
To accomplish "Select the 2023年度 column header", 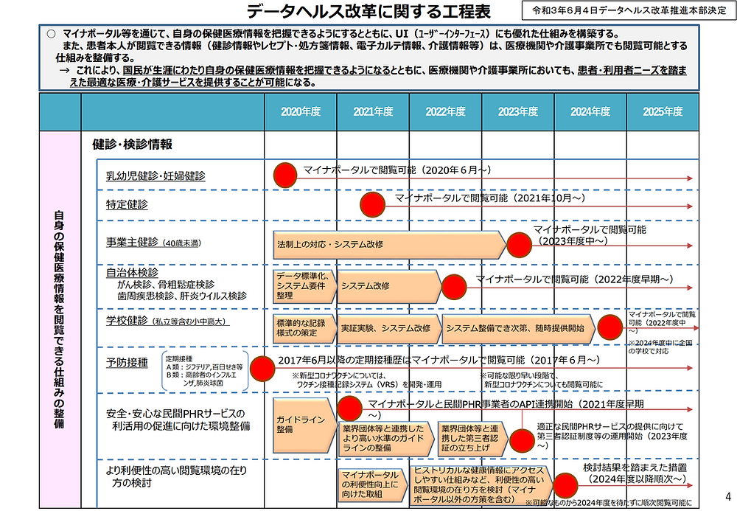I will click(518, 112).
